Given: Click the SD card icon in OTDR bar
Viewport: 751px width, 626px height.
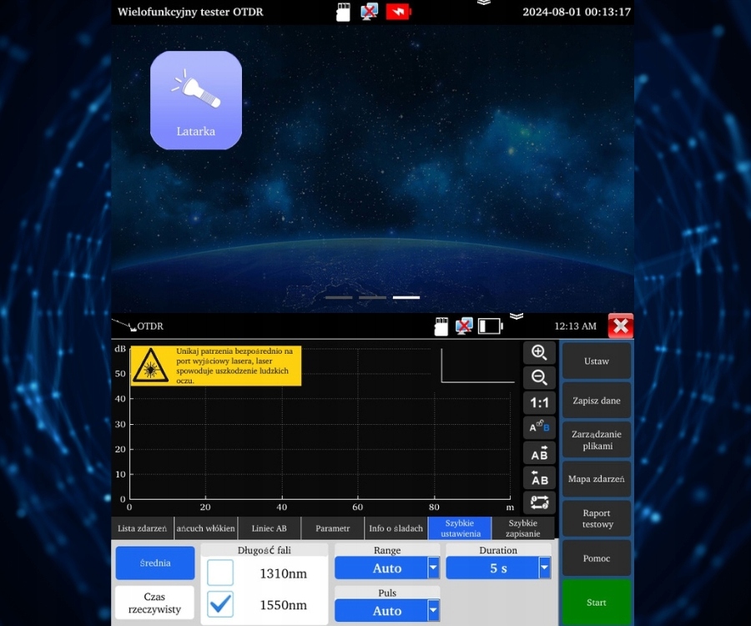Looking at the screenshot, I should tap(441, 326).
